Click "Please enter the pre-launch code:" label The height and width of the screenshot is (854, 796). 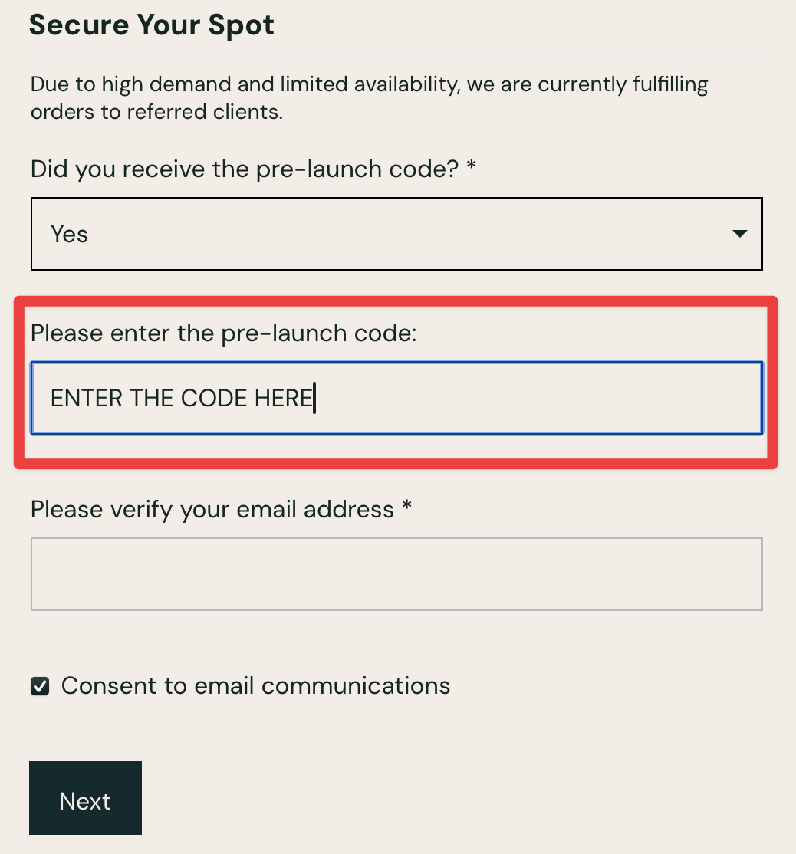(x=223, y=333)
